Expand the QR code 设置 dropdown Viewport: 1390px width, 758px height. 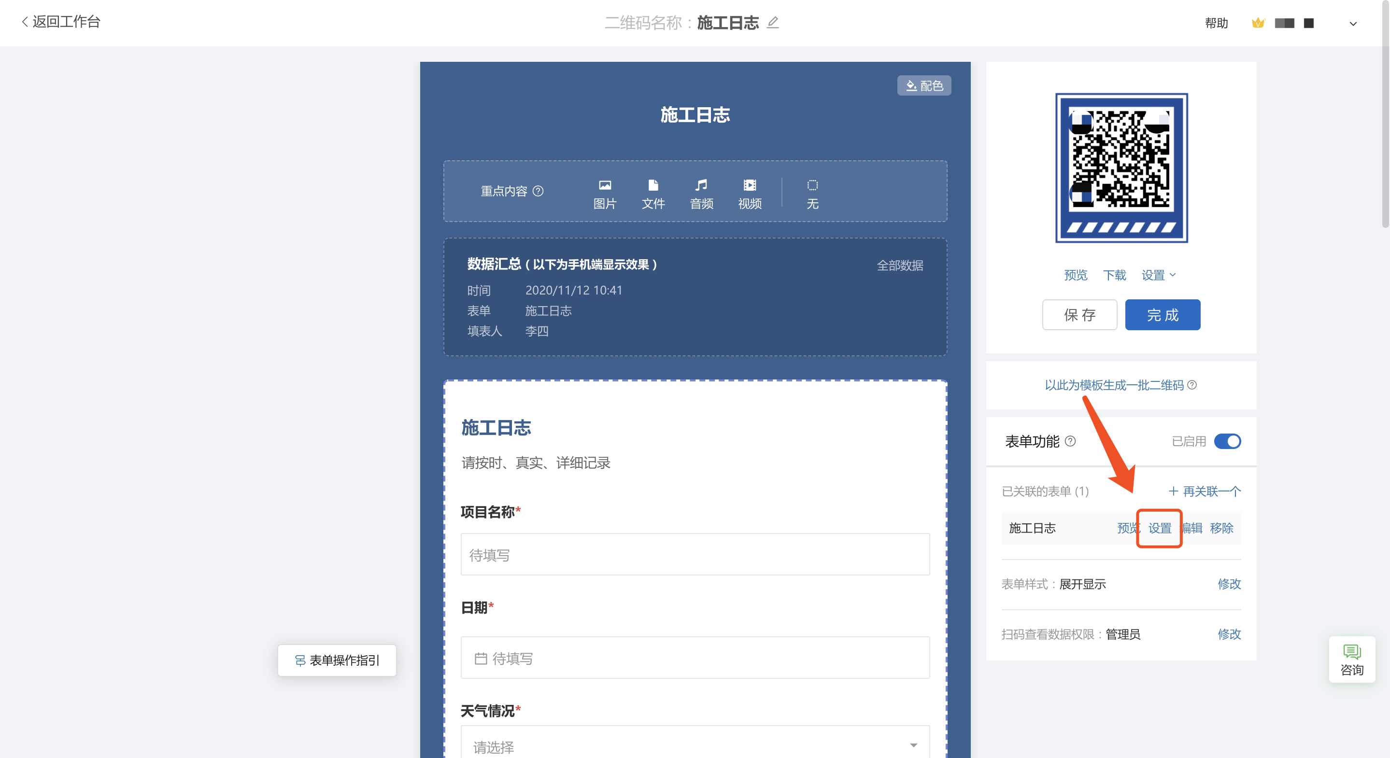point(1158,275)
